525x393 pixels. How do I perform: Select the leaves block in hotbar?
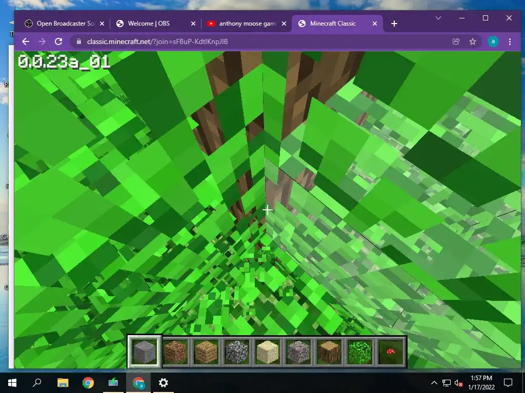(x=359, y=352)
